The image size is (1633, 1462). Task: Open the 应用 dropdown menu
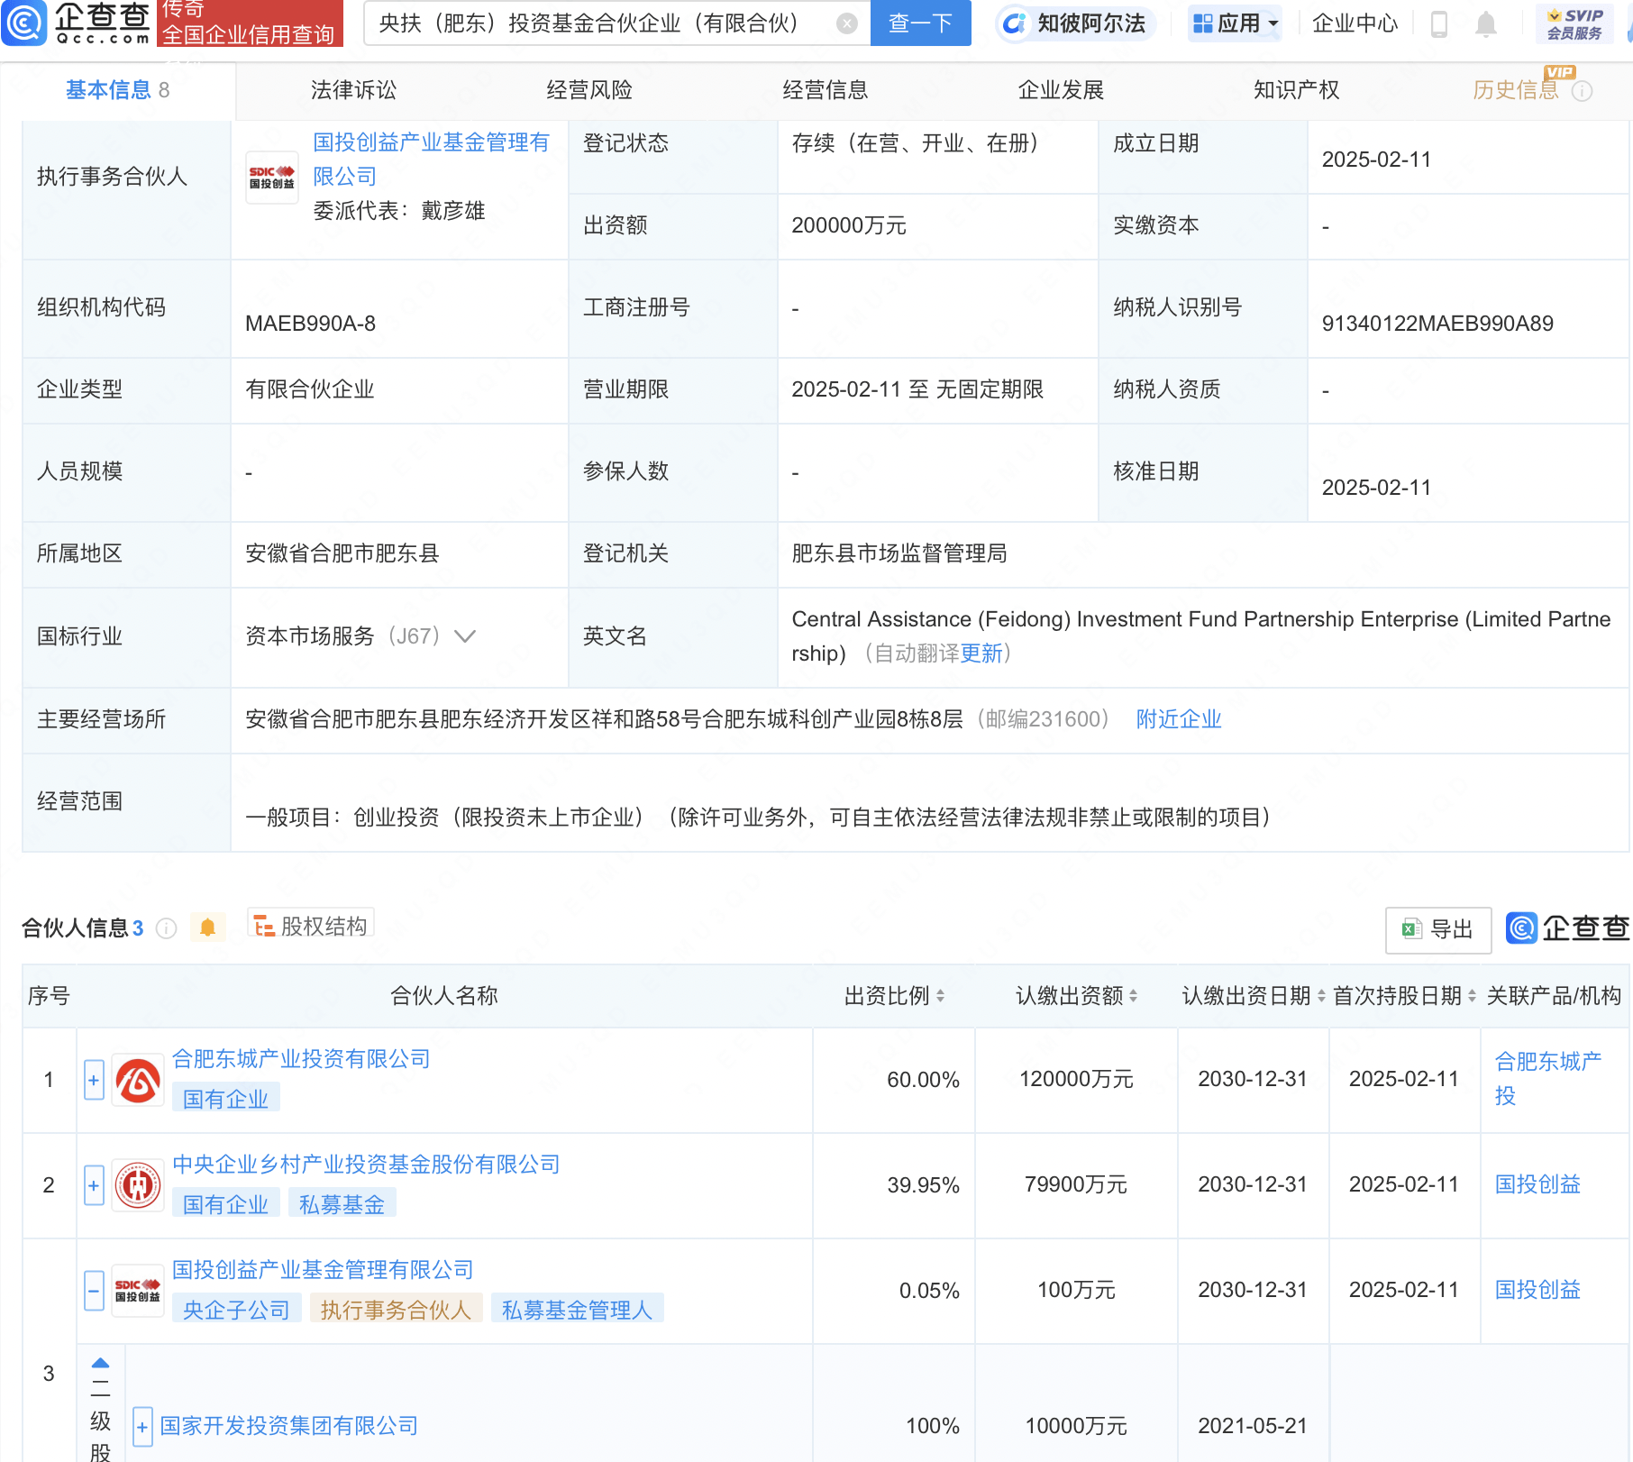coord(1235,23)
